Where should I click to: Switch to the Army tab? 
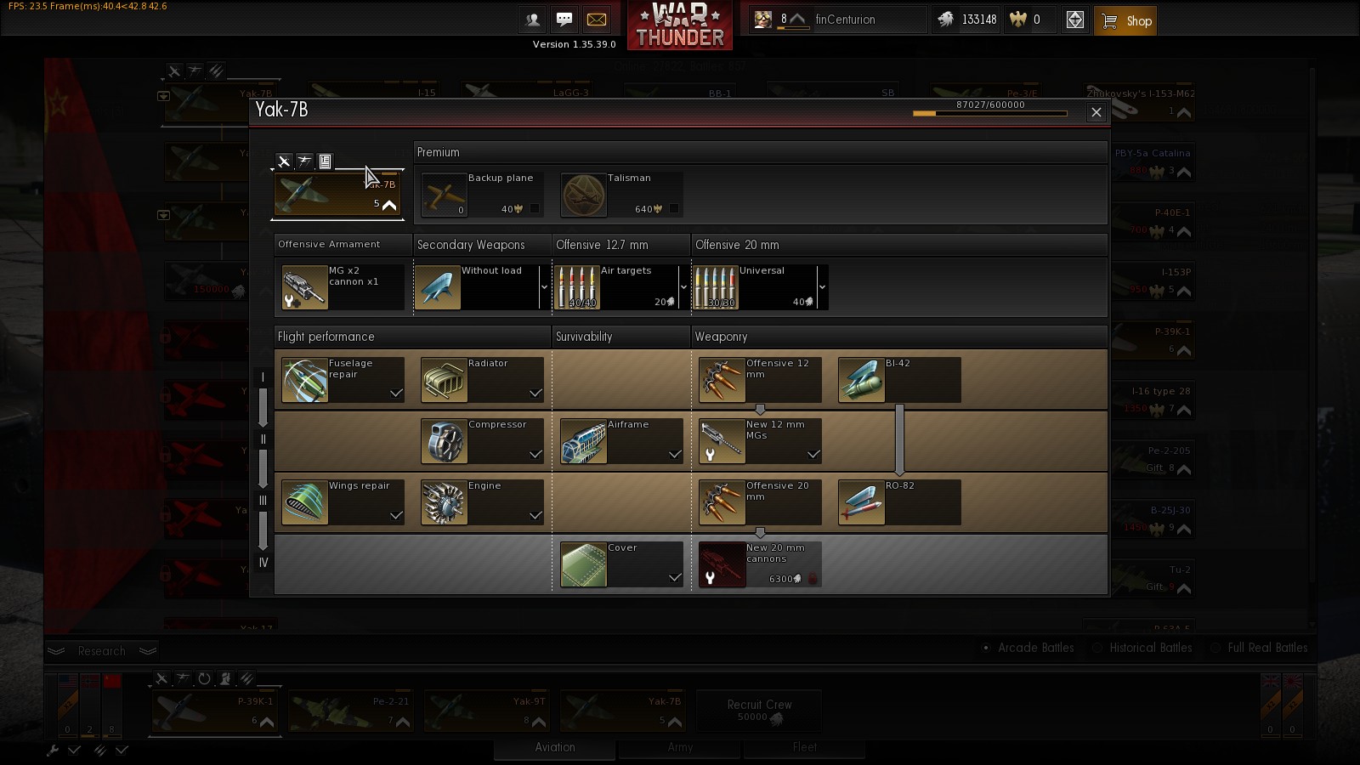point(680,748)
